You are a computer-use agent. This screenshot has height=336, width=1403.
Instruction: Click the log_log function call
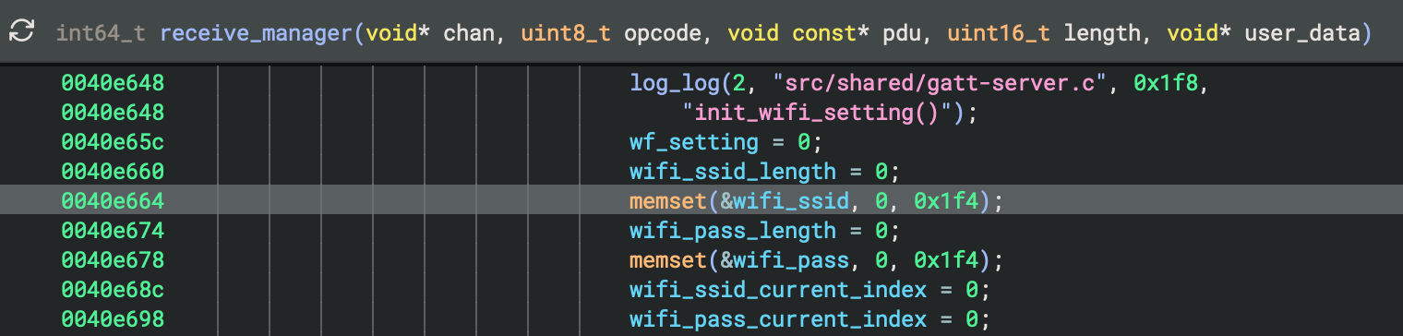click(669, 83)
